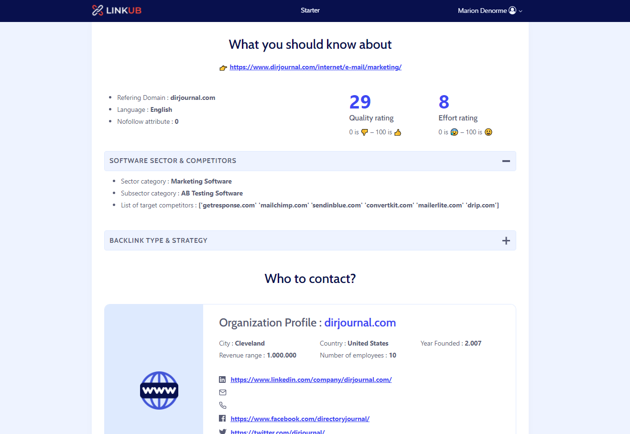Click the minus icon on Software Sector panel
The image size is (630, 434).
(x=506, y=161)
